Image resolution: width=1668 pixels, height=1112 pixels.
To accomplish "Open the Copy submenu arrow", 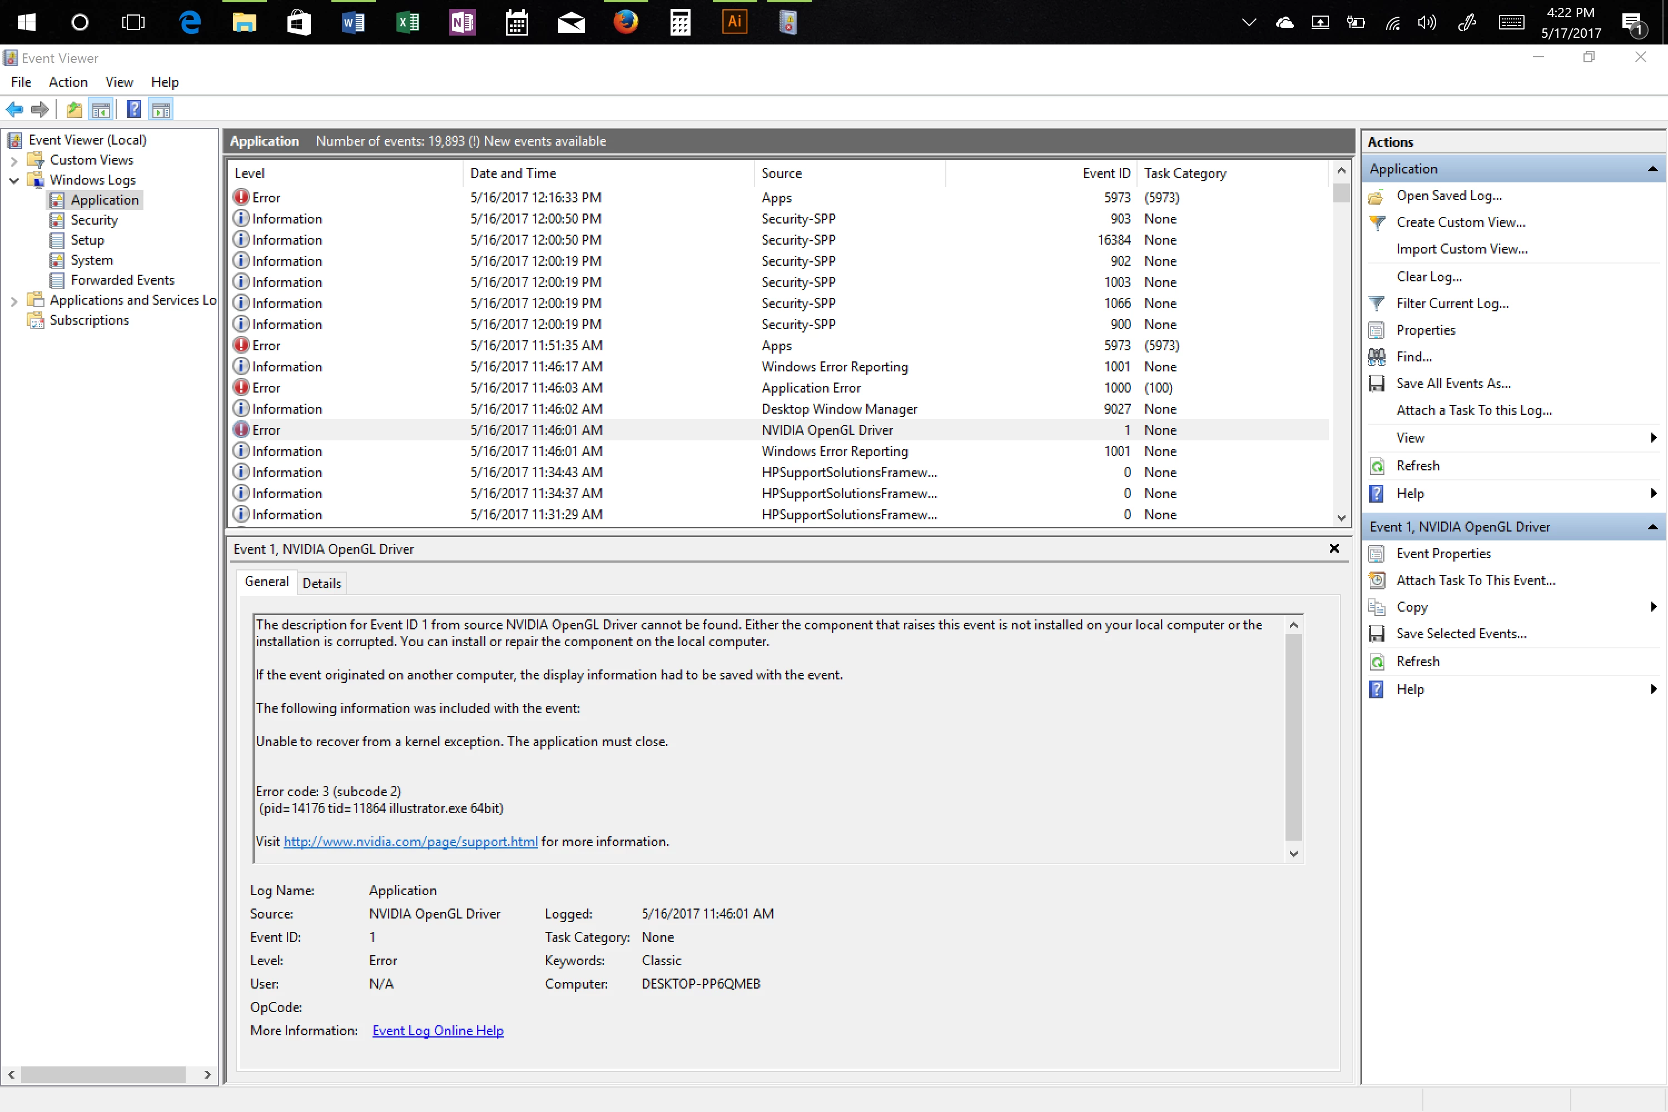I will click(1653, 607).
